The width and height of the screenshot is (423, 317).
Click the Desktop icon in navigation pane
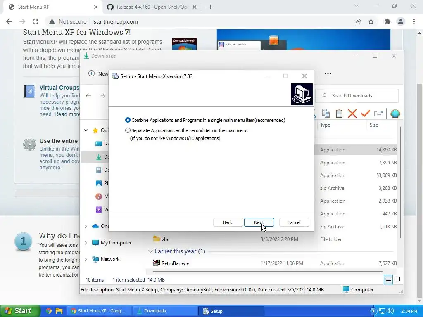point(99,144)
